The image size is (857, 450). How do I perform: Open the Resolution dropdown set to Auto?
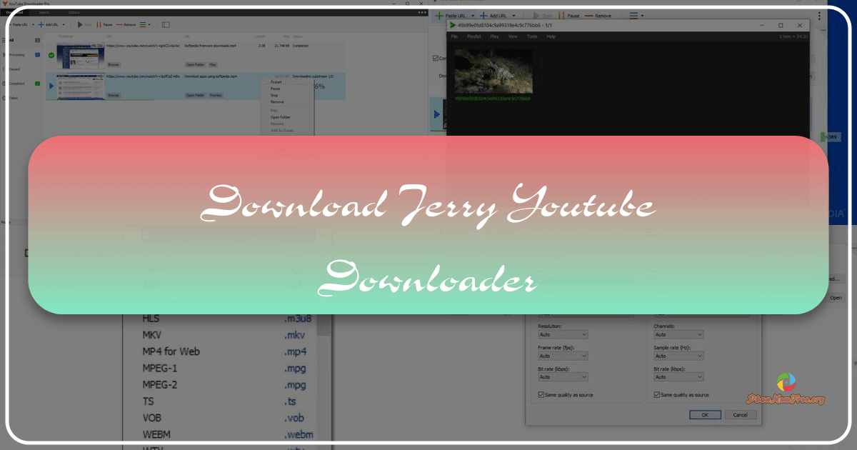point(563,334)
